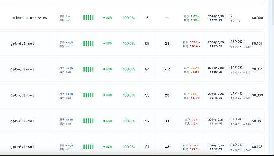Viewport: 274px width, 156px height.
Task: Click the 成功 status in the 14:12:42 row
Action: (109, 146)
